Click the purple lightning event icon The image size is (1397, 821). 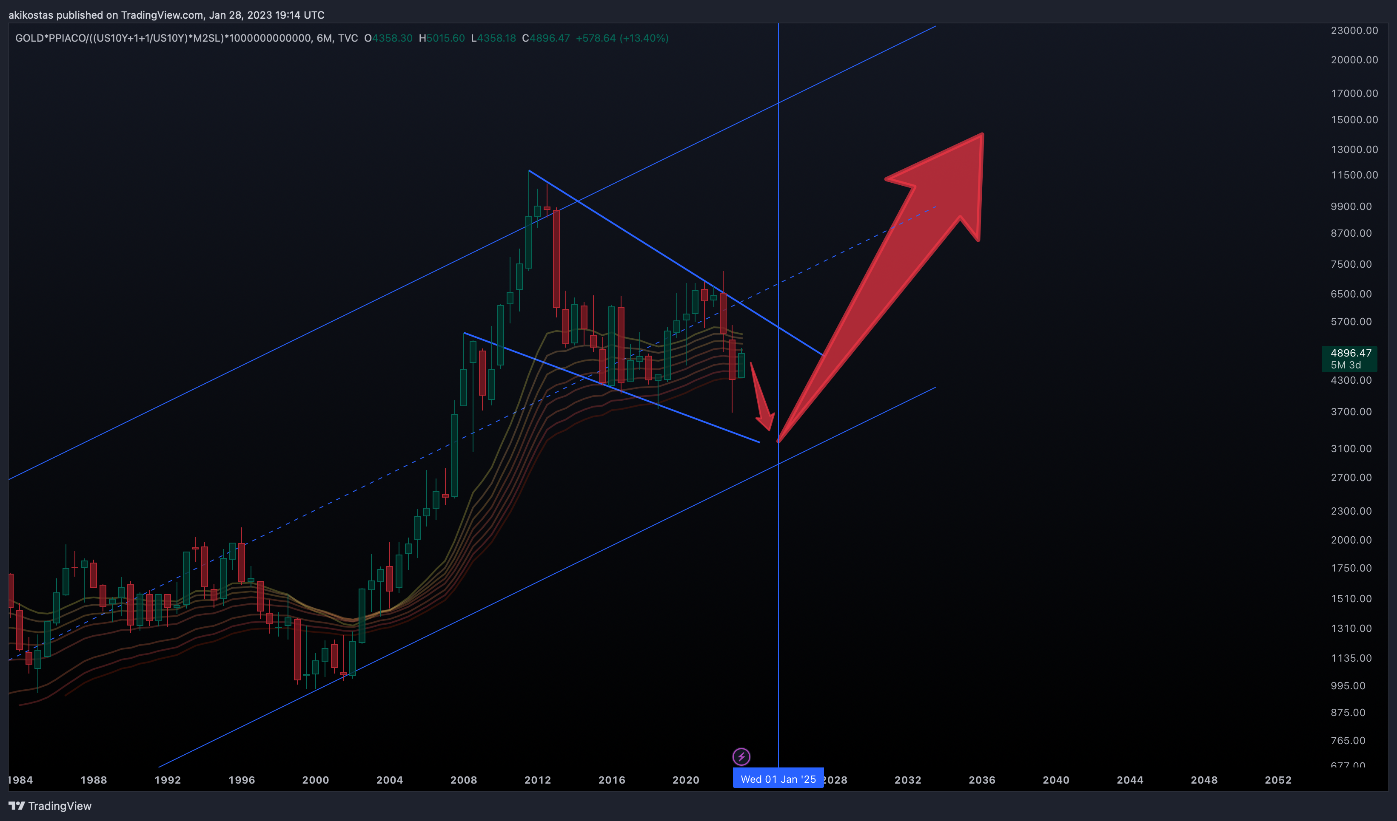741,756
